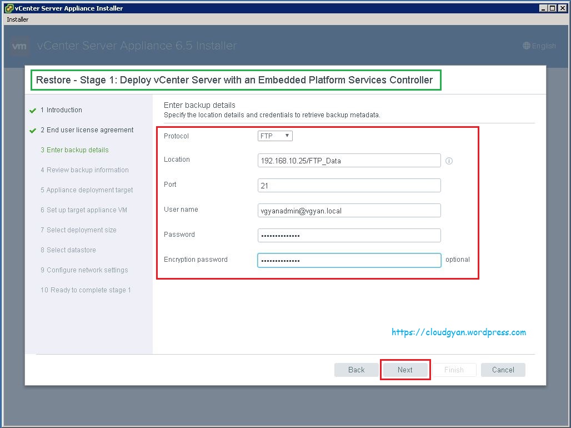Image resolution: width=571 pixels, height=428 pixels.
Task: Click the Next button
Action: coord(405,370)
